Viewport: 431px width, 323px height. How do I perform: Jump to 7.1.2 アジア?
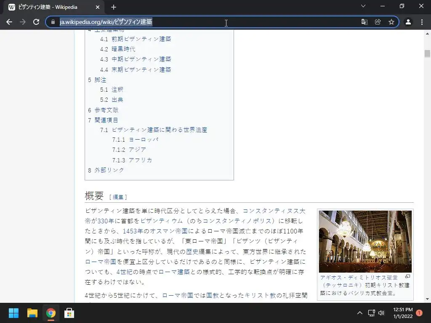tap(129, 150)
